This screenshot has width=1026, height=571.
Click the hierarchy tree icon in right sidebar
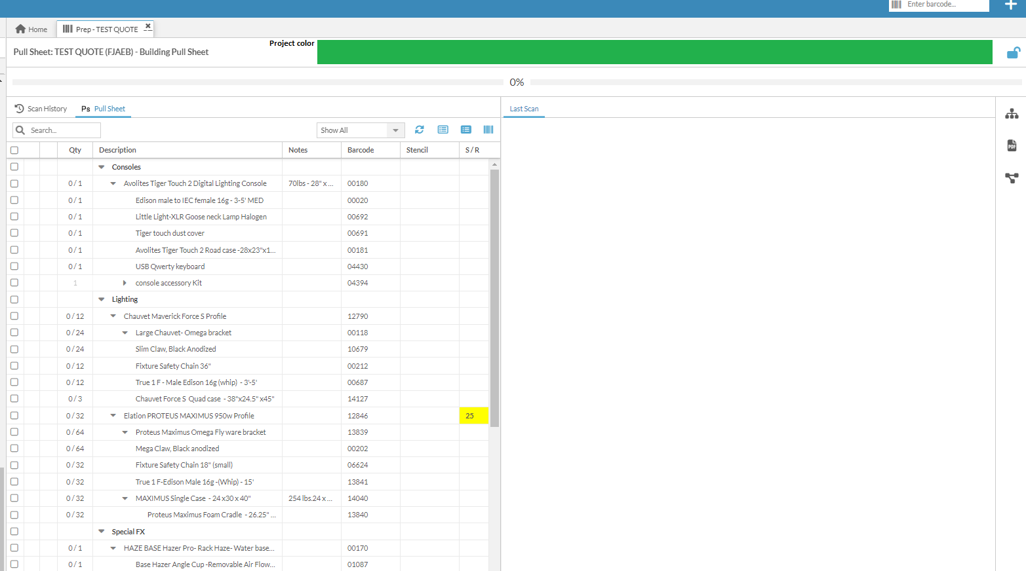1012,114
